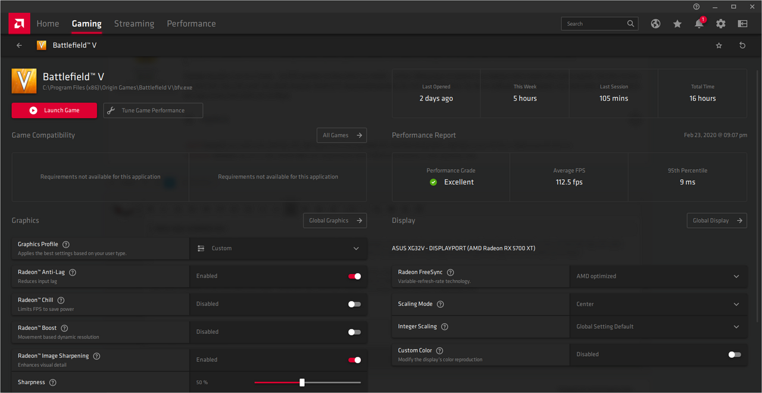
Task: Enable Radeon Boost toggle
Action: (354, 332)
